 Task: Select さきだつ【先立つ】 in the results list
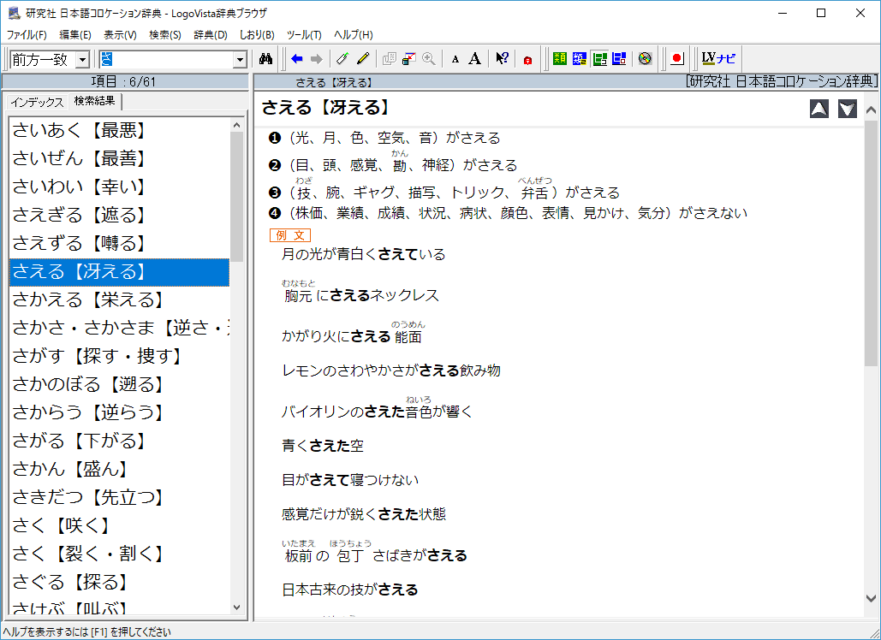click(119, 497)
